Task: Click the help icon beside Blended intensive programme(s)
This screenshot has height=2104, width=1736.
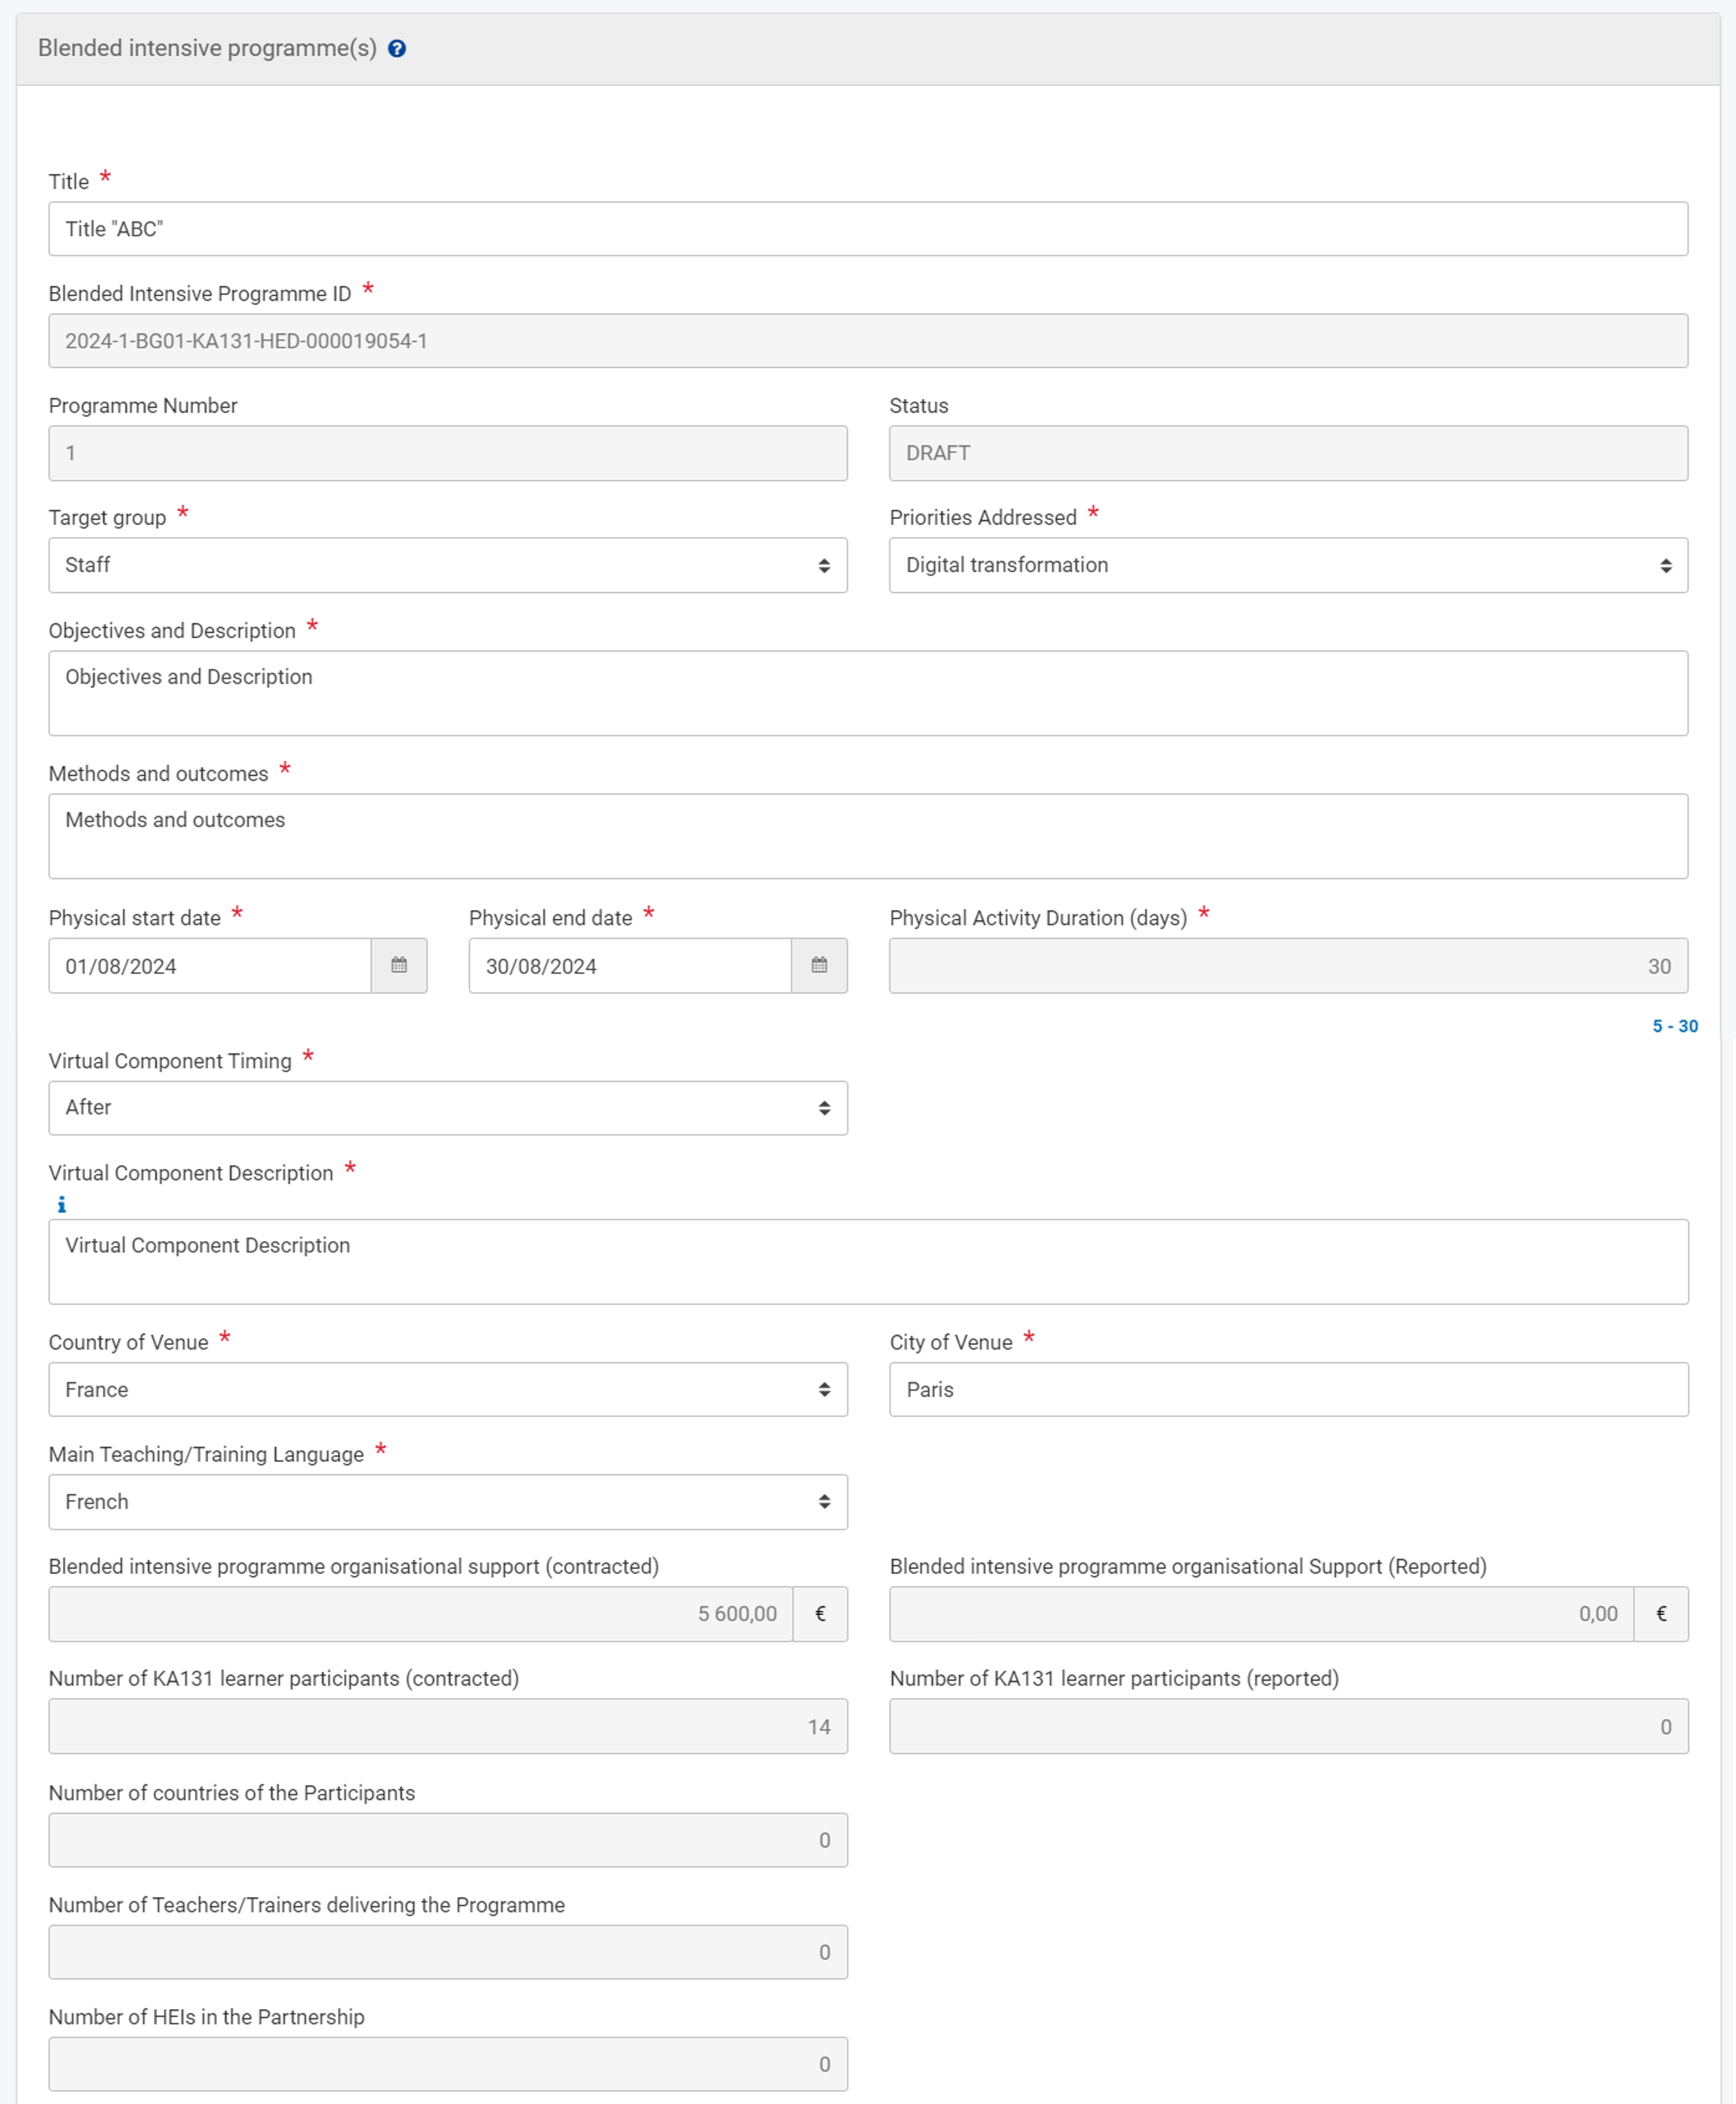Action: tap(397, 49)
